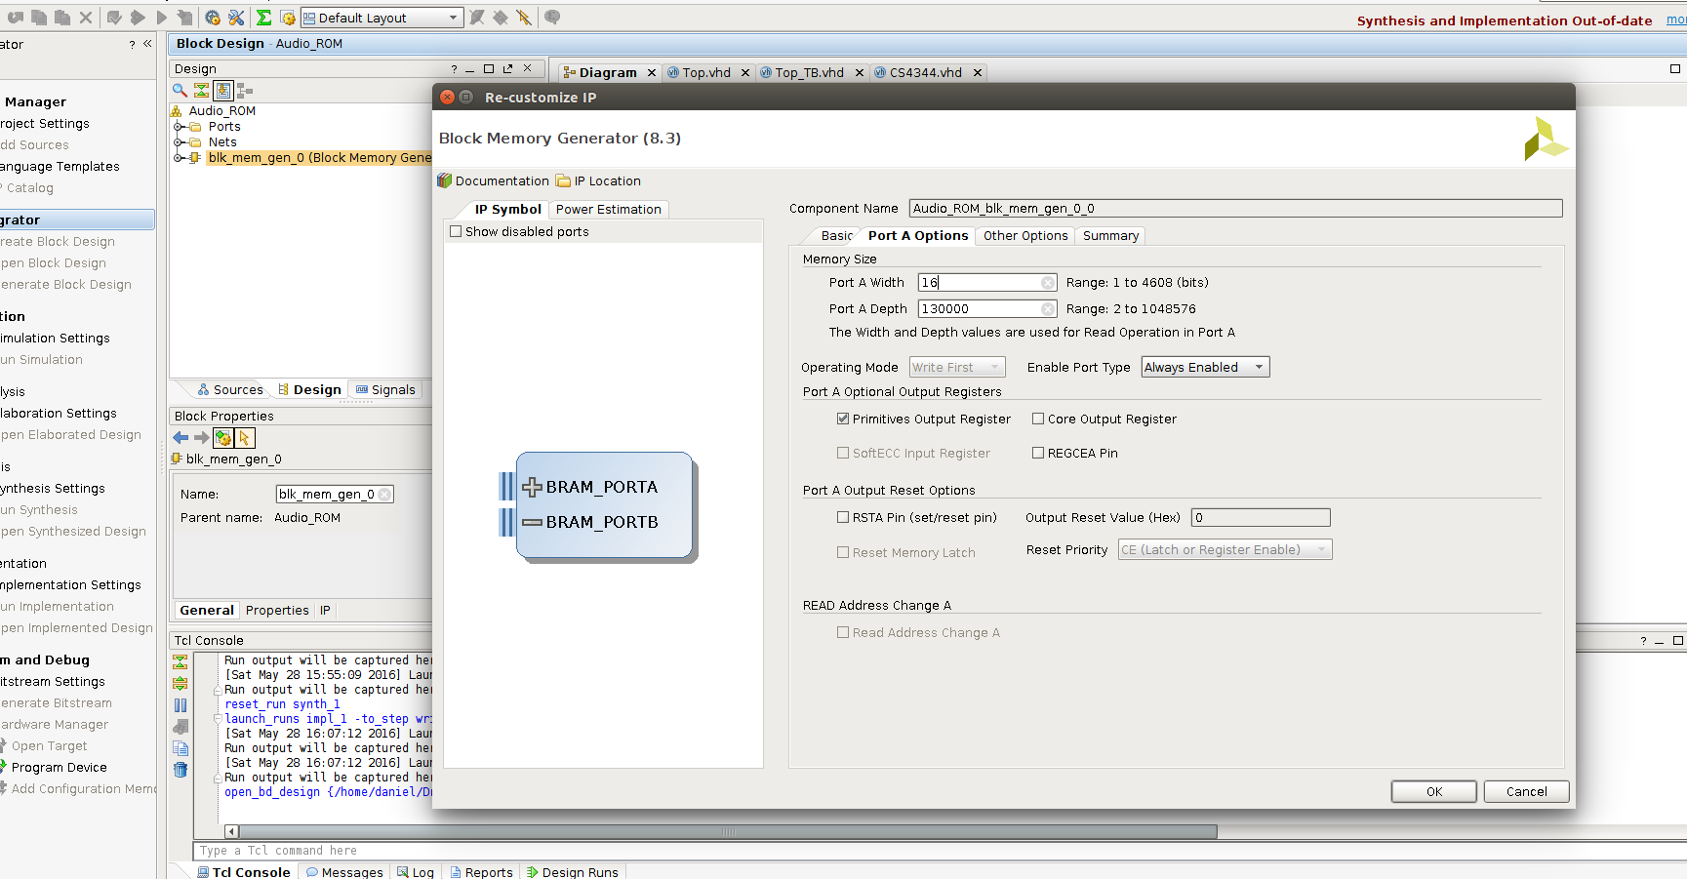The width and height of the screenshot is (1687, 879).
Task: Click the copy icon in main toolbar
Action: (39, 18)
